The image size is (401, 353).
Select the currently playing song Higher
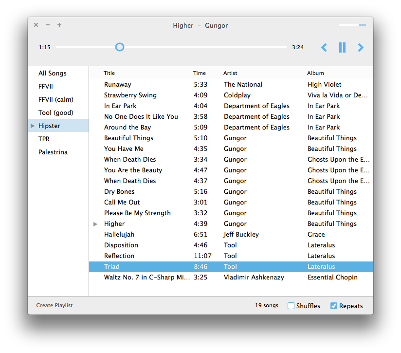pos(231,224)
